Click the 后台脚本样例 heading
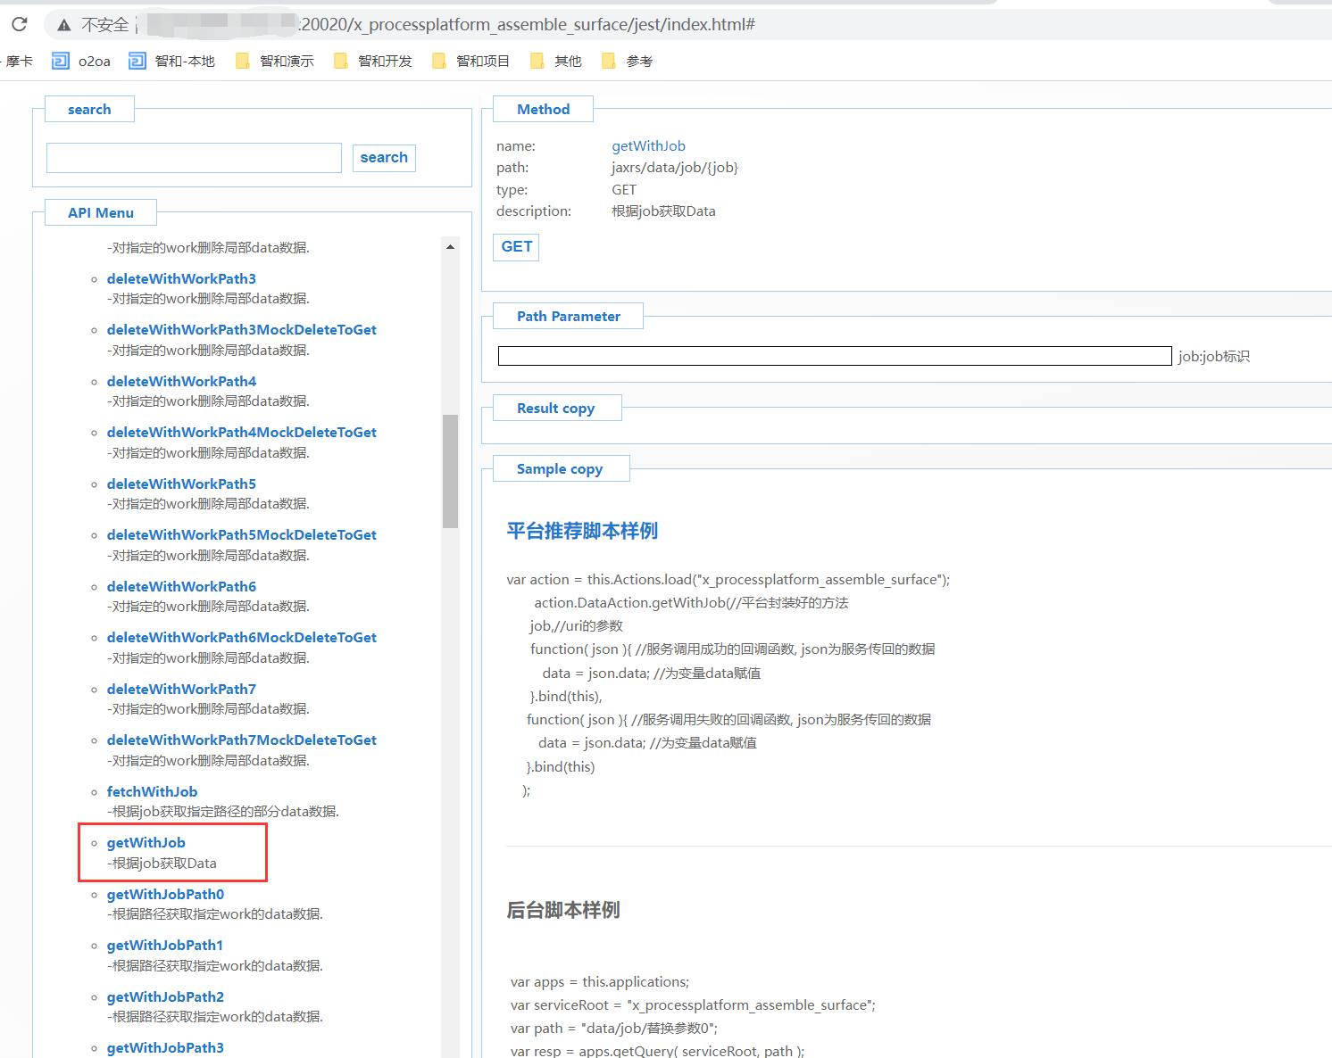Viewport: 1332px width, 1058px height. pos(563,910)
